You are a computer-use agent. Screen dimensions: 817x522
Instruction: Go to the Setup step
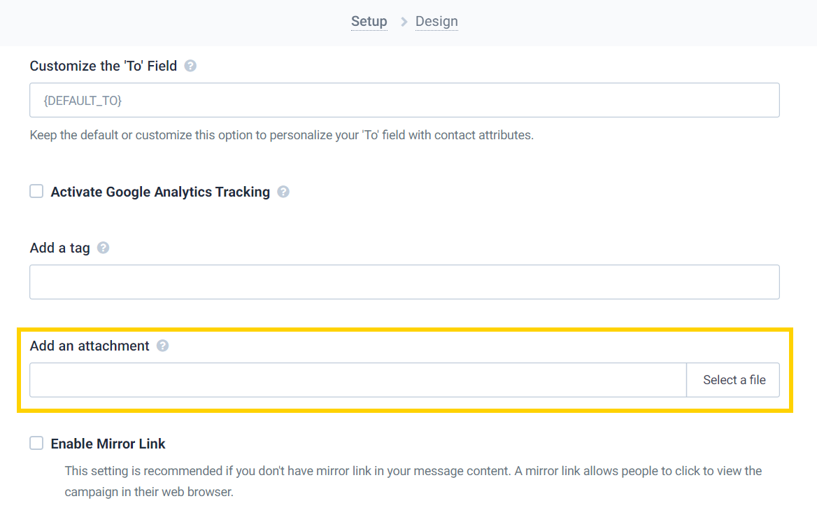(369, 22)
